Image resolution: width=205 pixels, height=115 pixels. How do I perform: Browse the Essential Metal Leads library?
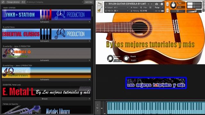point(45,99)
